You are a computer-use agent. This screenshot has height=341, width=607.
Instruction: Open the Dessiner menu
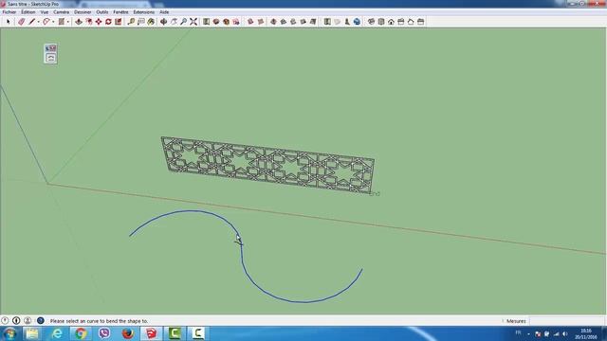click(83, 12)
